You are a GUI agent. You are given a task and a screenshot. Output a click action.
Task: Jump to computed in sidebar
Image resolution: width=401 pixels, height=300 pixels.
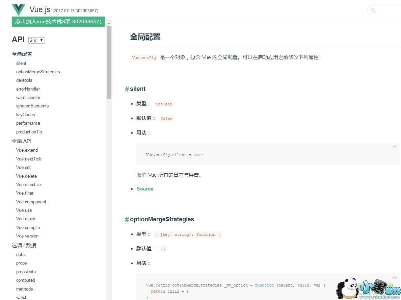(26, 280)
